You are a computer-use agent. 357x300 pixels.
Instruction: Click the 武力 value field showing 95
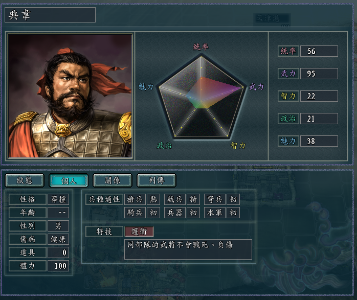point(319,74)
